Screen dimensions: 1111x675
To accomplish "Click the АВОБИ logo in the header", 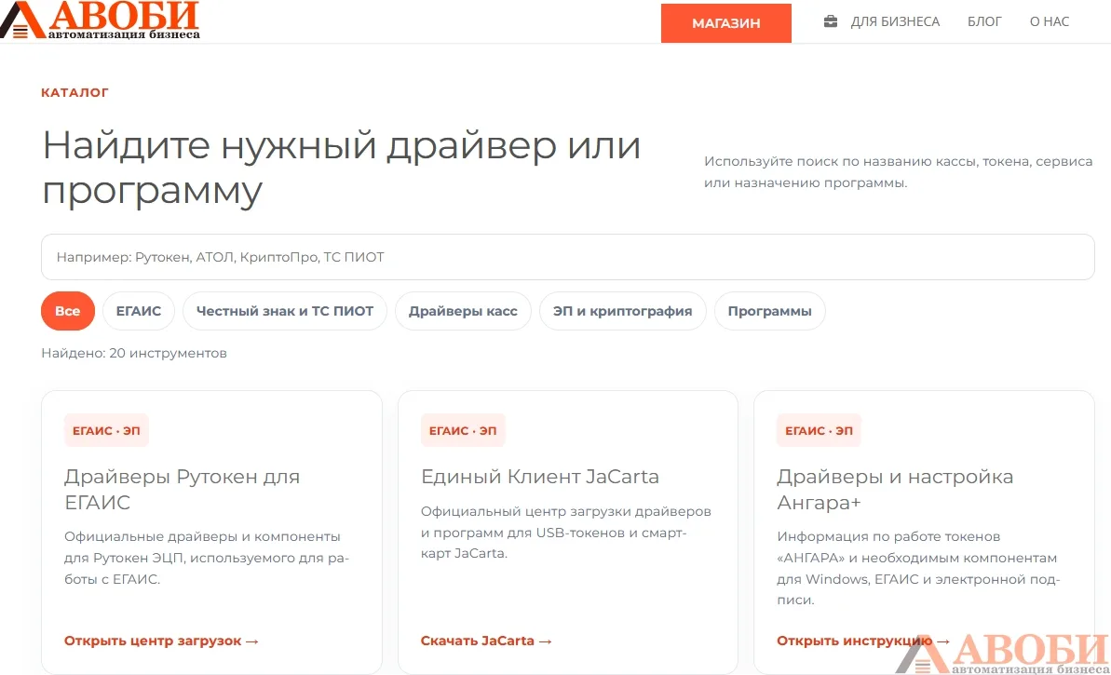I will point(101,20).
